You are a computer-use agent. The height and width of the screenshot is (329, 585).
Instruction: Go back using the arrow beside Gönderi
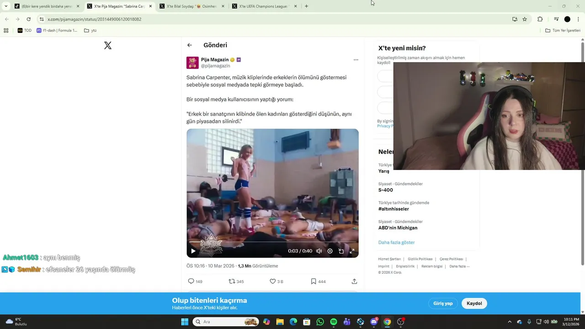pos(190,45)
